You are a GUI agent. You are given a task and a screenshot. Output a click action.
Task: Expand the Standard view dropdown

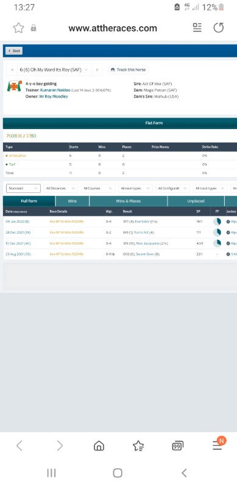pyautogui.click(x=23, y=188)
